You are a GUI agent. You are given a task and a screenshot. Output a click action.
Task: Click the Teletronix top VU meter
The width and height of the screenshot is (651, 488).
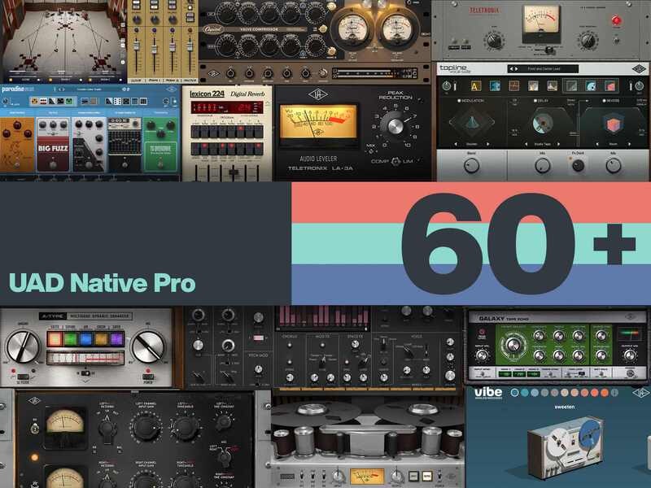coord(541,20)
